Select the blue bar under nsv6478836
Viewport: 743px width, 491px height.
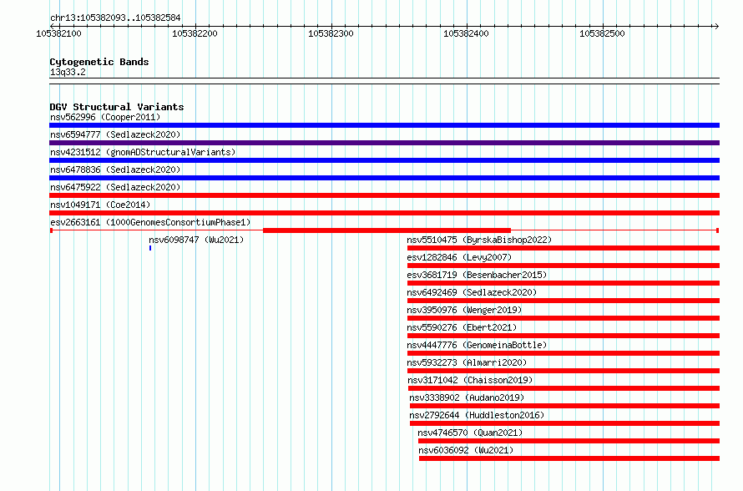click(x=384, y=178)
